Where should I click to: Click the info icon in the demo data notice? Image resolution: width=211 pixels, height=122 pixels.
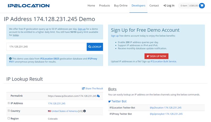click(10, 59)
